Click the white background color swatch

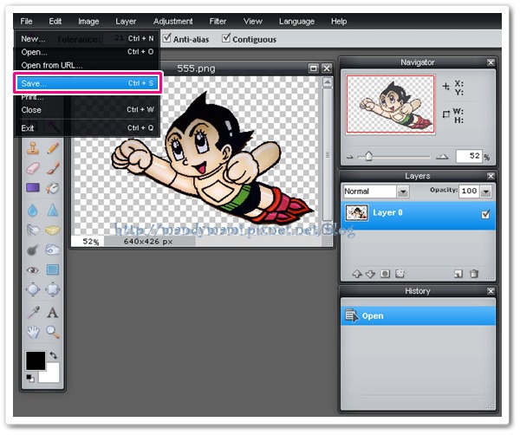[x=52, y=375]
